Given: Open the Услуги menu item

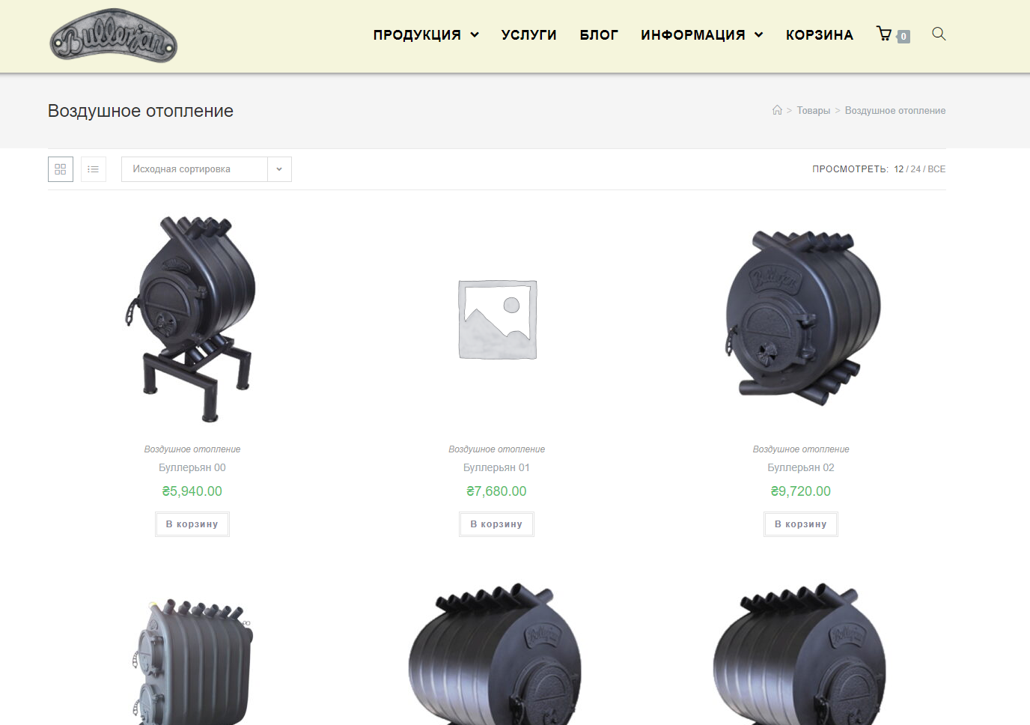Looking at the screenshot, I should click(x=529, y=34).
